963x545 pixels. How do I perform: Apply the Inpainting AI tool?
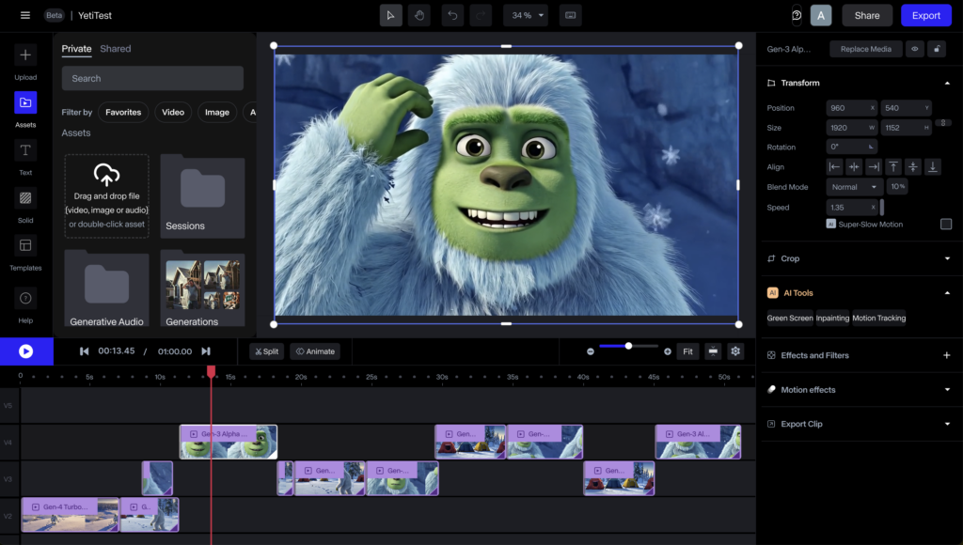click(833, 318)
